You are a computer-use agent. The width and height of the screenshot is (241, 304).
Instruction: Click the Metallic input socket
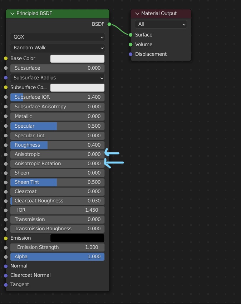(6, 116)
